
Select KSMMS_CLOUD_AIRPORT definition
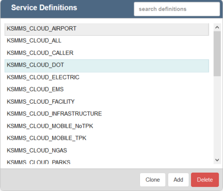107,29
